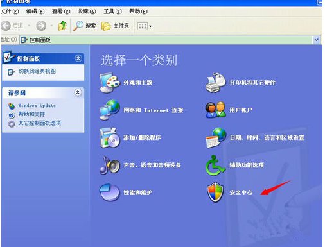Click the address bar field showing 控制面板
Image resolution: width=325 pixels, height=247 pixels.
click(166, 40)
